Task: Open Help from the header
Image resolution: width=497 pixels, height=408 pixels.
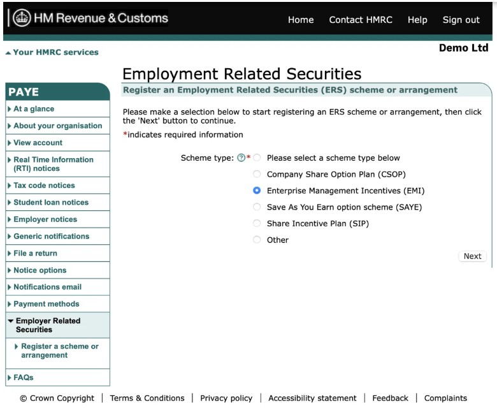Action: 417,20
